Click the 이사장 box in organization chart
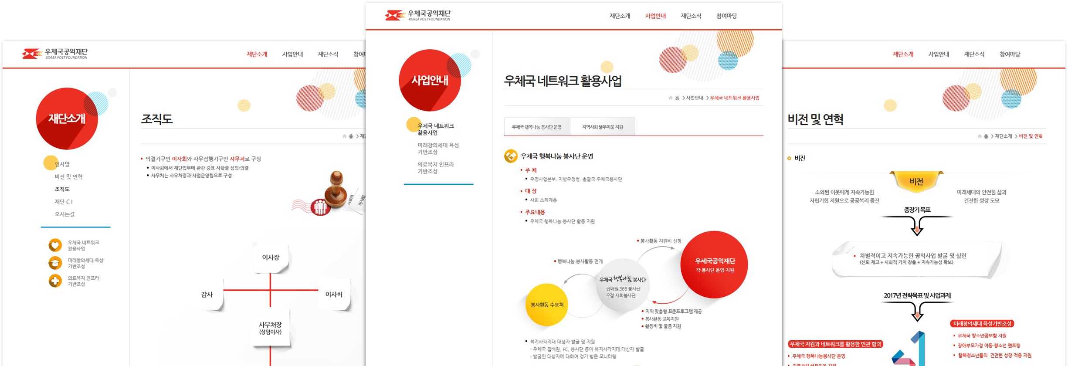Viewport: 1068px width, 366px height. coord(271,258)
